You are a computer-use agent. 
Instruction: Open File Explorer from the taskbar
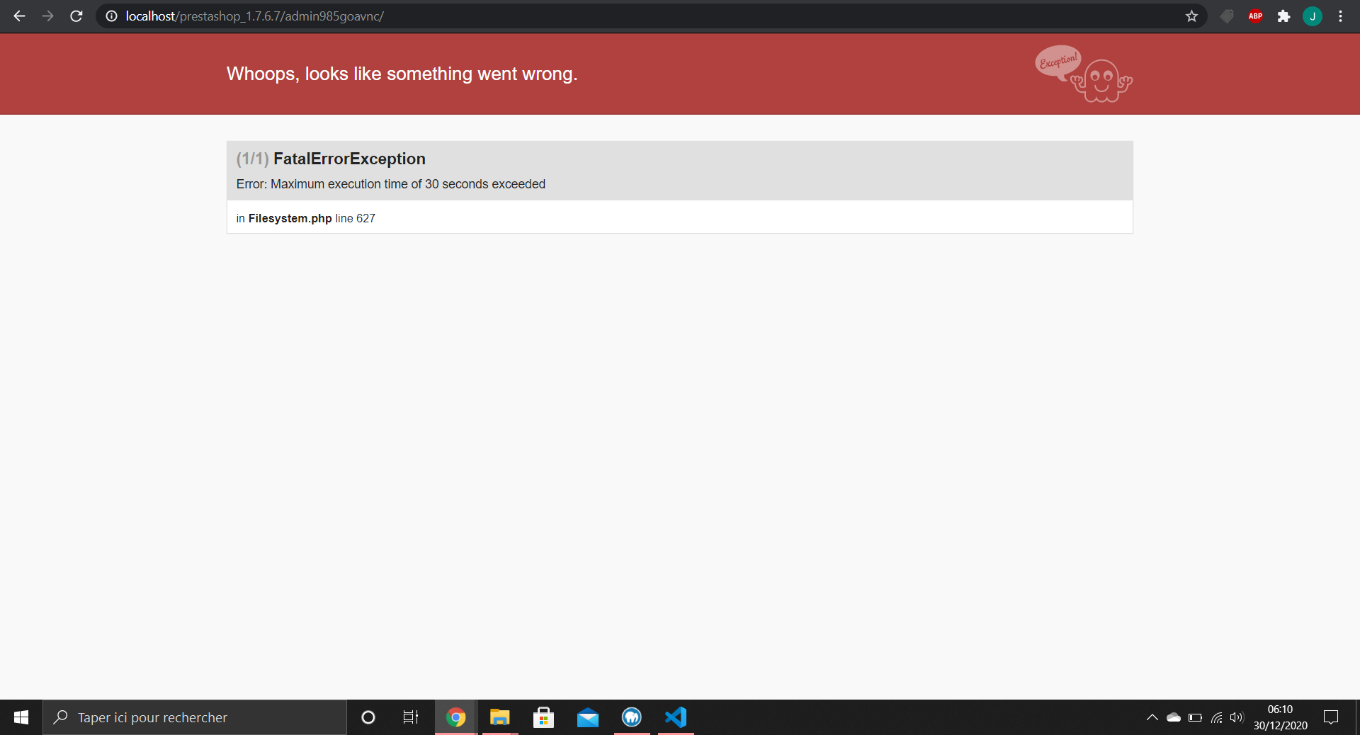pyautogui.click(x=500, y=717)
